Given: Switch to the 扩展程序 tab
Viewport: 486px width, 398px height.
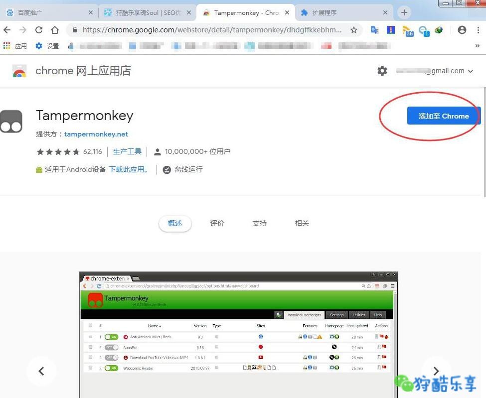Looking at the screenshot, I should click(x=344, y=12).
